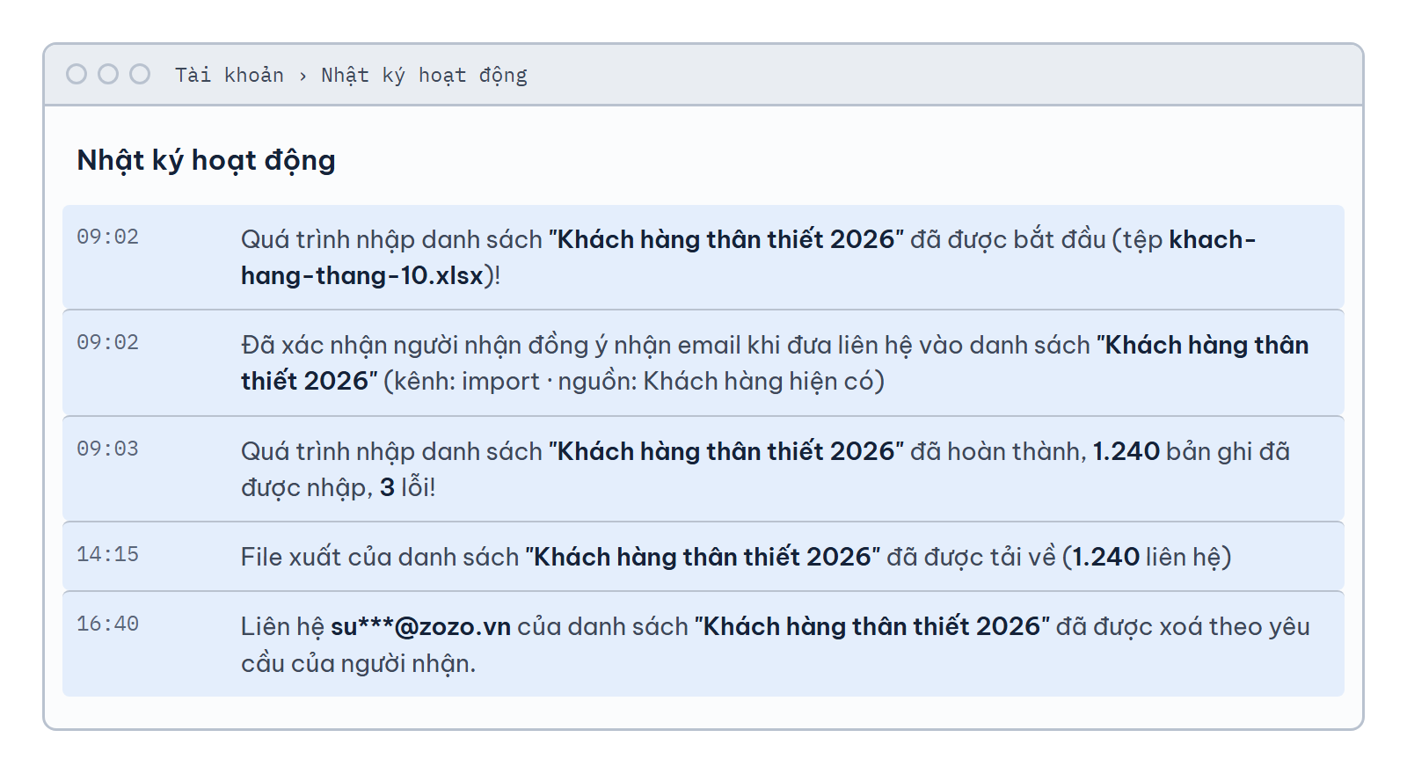The height and width of the screenshot is (774, 1407).
Task: Open the "Đã xác nhận người nhận đồng ý" entry
Action: [x=703, y=362]
